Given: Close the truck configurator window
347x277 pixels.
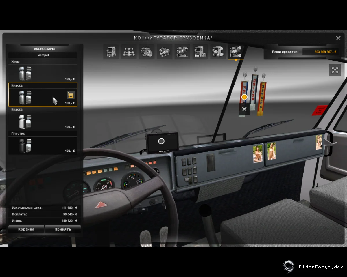Looking at the screenshot, I should coord(338,38).
